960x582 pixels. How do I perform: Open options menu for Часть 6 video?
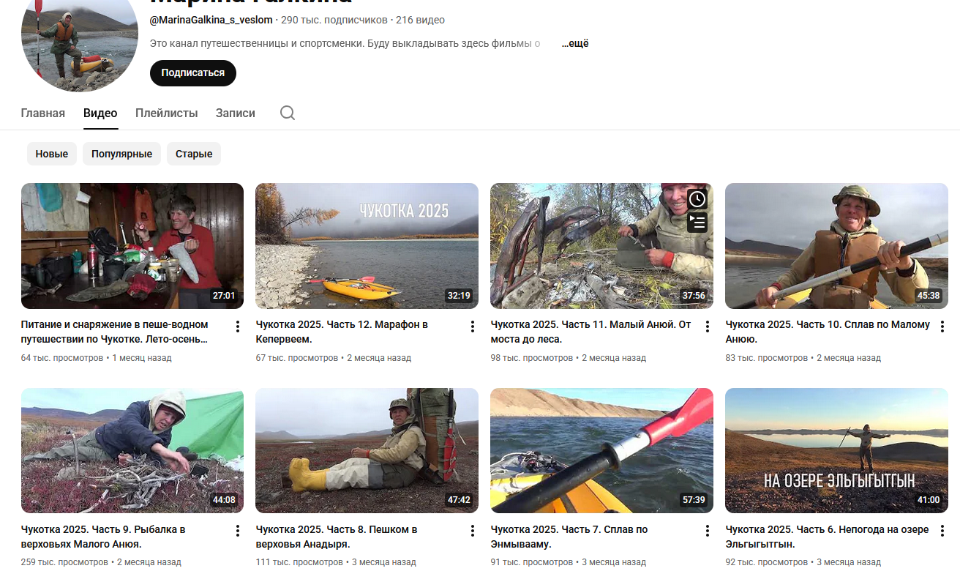tap(942, 531)
